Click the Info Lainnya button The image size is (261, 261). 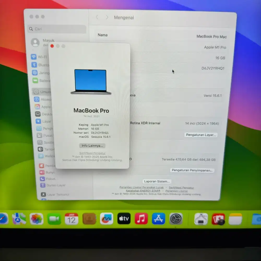click(92, 146)
